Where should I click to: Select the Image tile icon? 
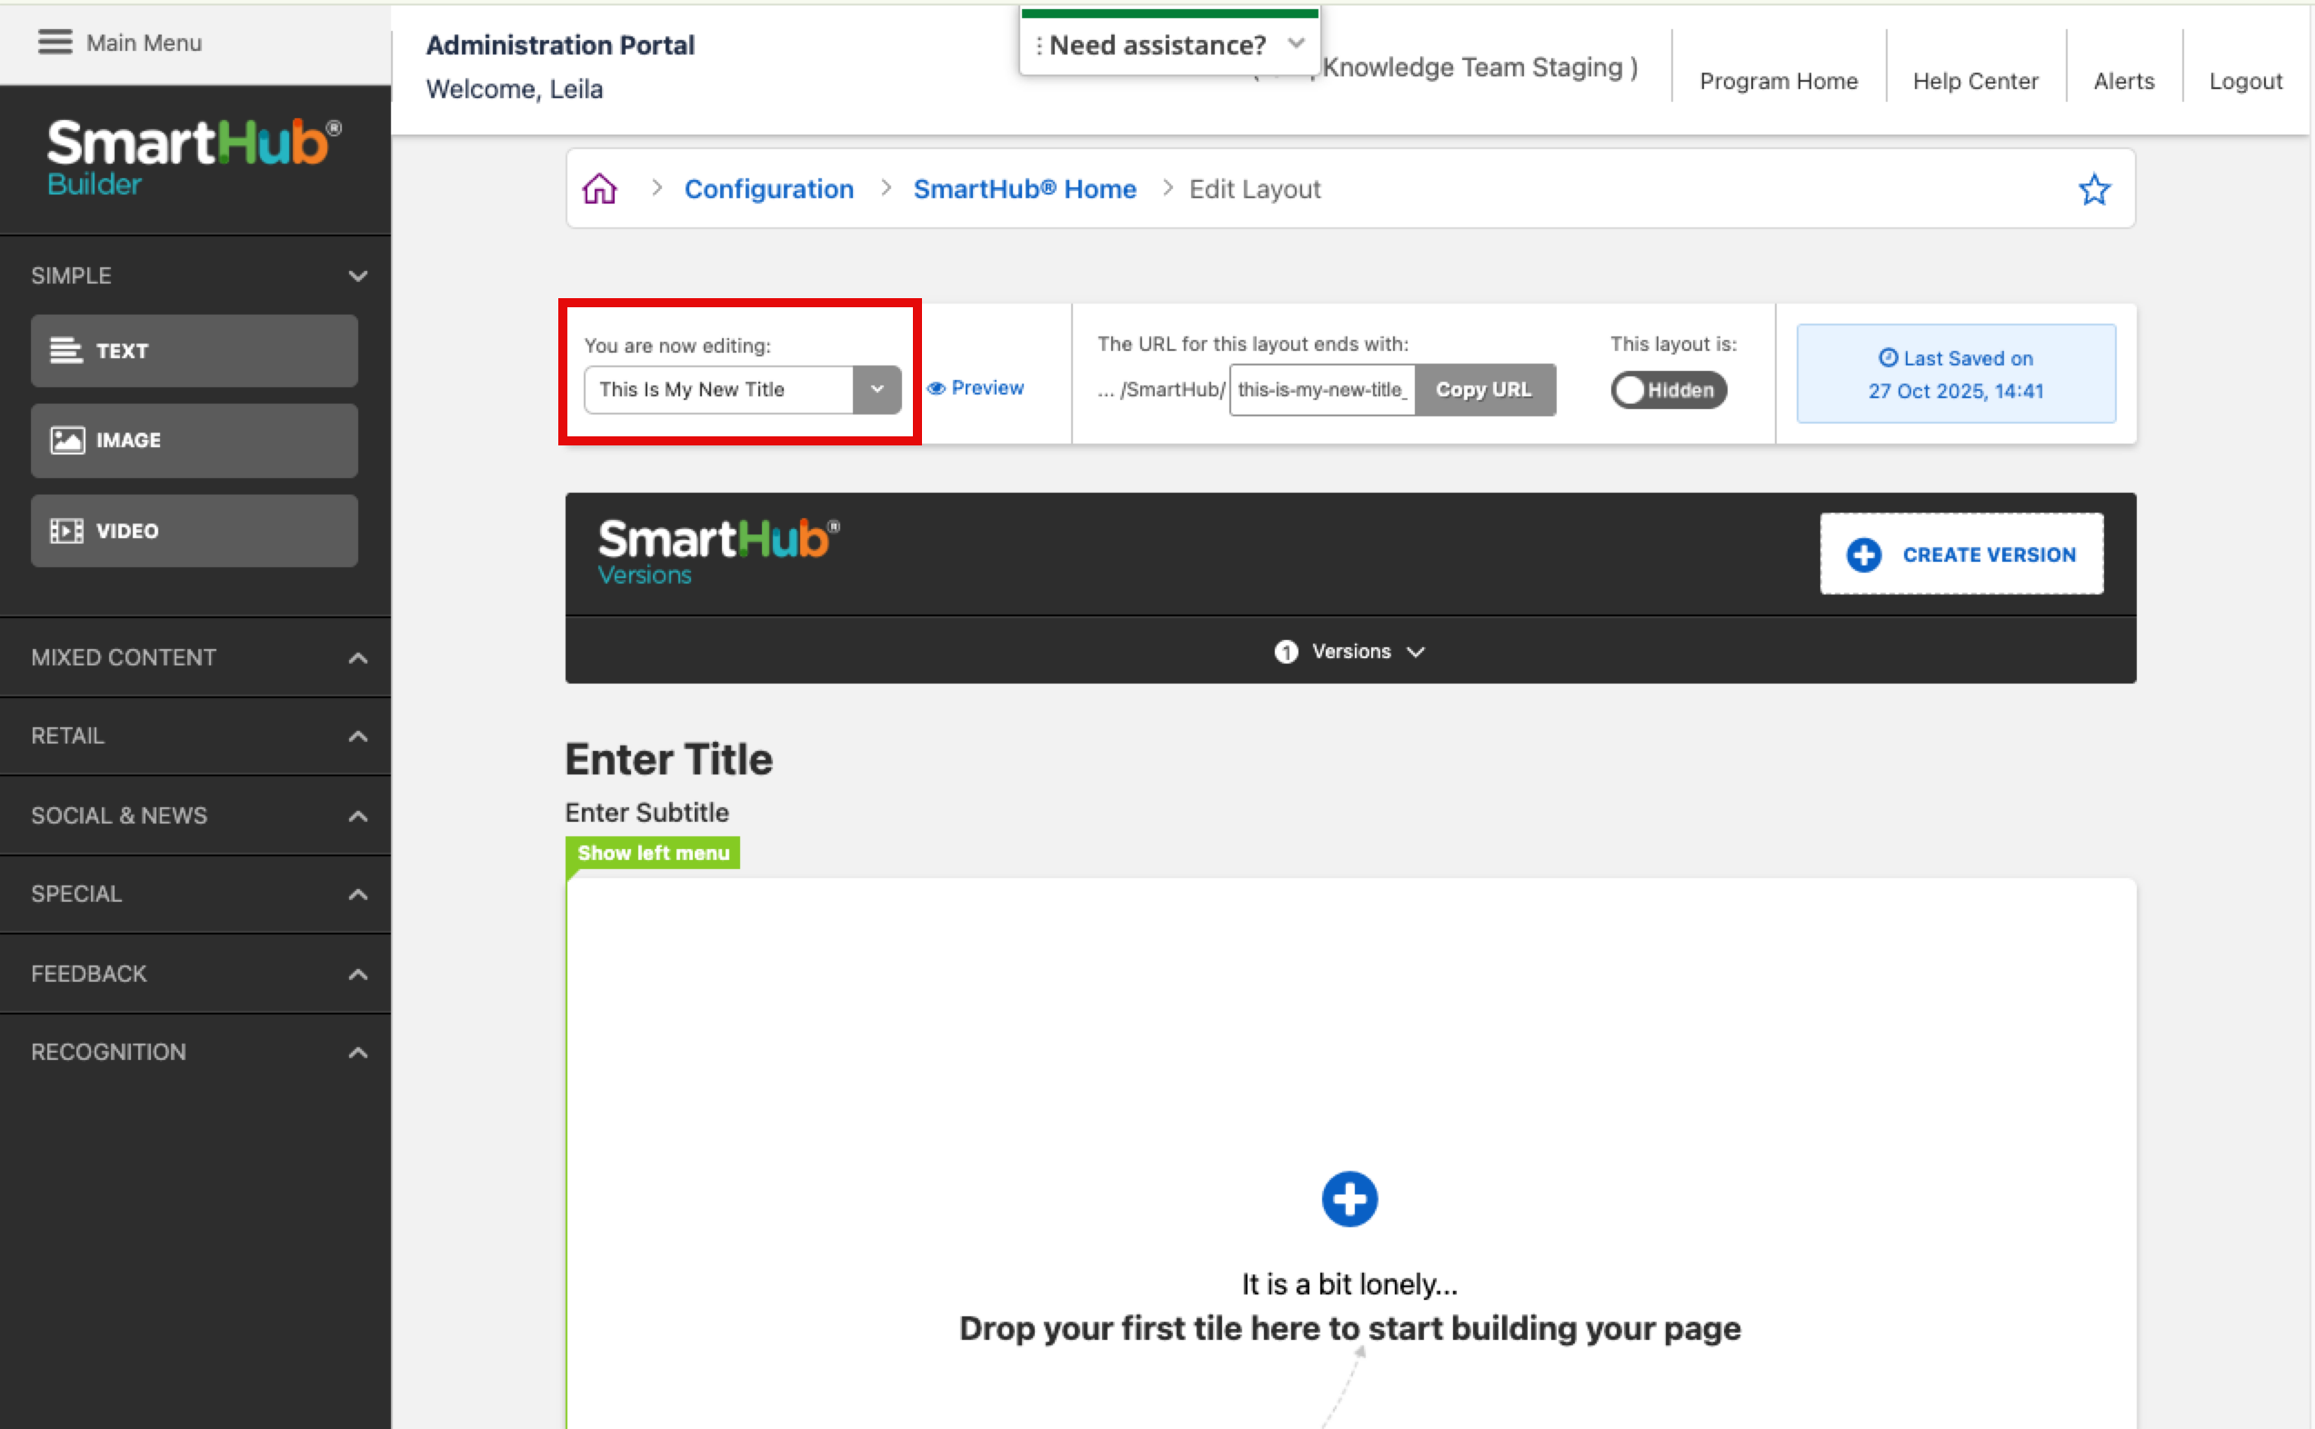pyautogui.click(x=66, y=440)
